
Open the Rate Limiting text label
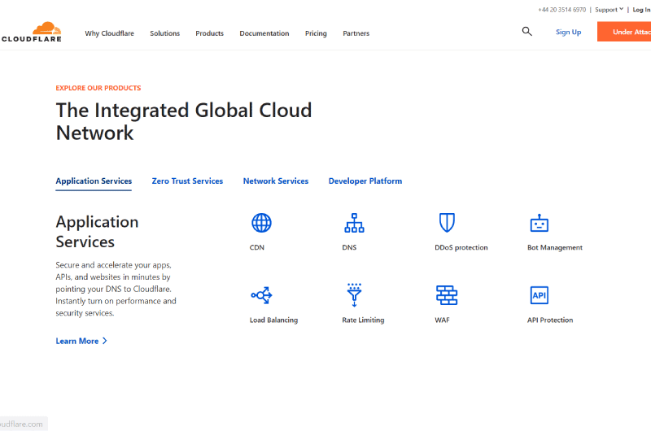(x=363, y=320)
